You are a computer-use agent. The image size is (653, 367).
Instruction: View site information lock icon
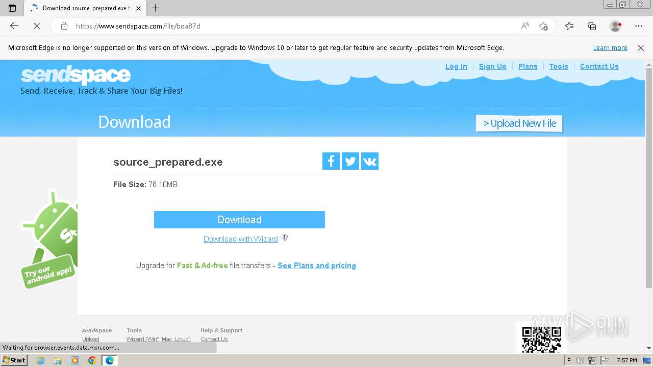pyautogui.click(x=64, y=26)
